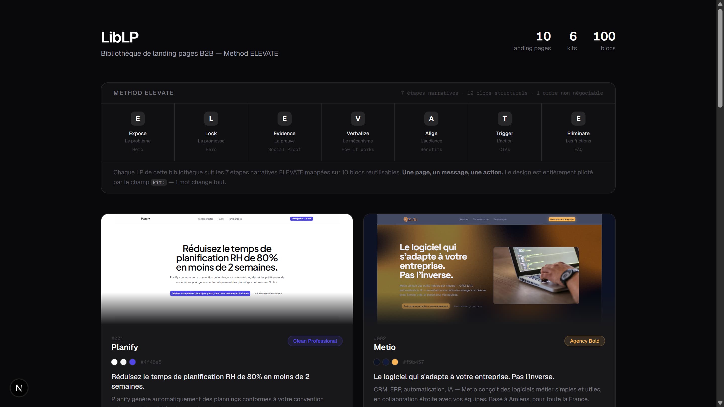This screenshot has height=407, width=724.
Task: Click the T icon for Trigger
Action: [x=505, y=119]
